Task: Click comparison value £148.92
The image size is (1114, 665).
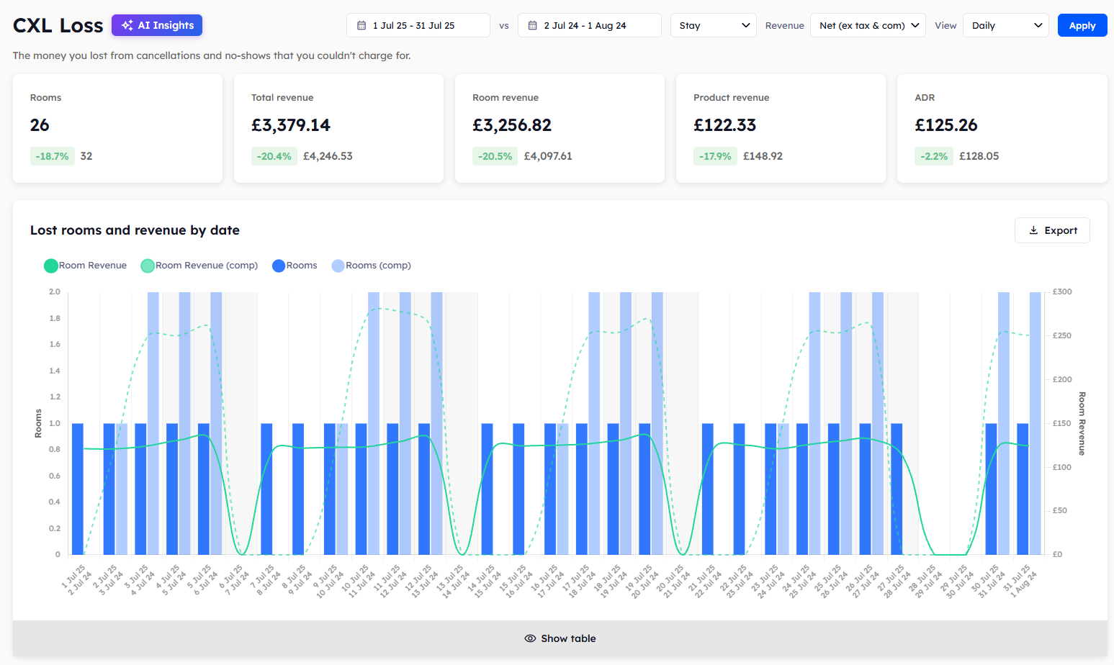Action: (x=763, y=156)
